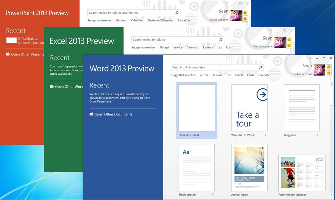Select the Resume suggested search in Word
This screenshot has width=335, height=200.
(x=217, y=75)
